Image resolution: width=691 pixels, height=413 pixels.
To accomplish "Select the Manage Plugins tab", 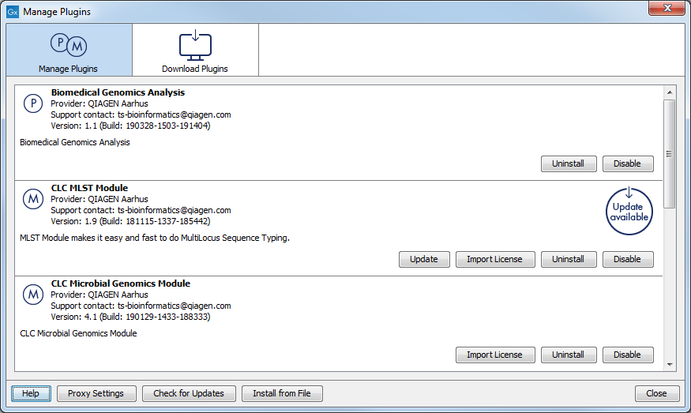I will [x=68, y=50].
